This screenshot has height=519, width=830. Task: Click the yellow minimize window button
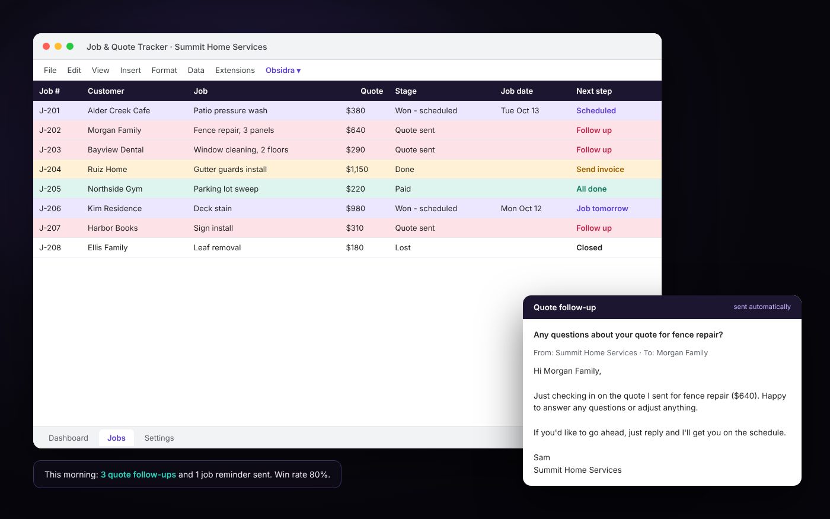coord(58,46)
